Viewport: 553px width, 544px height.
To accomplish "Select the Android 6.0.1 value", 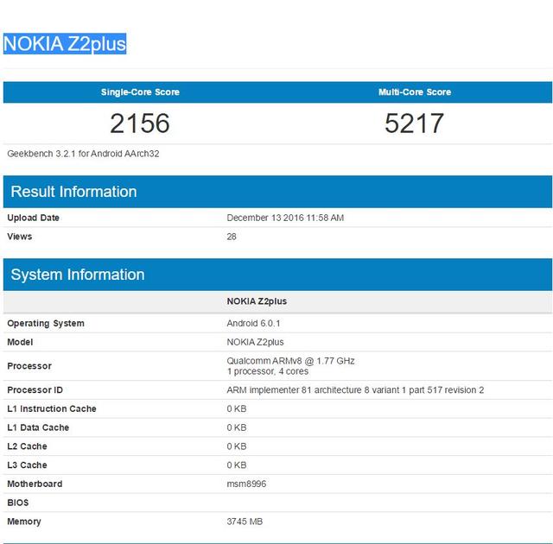I will (253, 324).
